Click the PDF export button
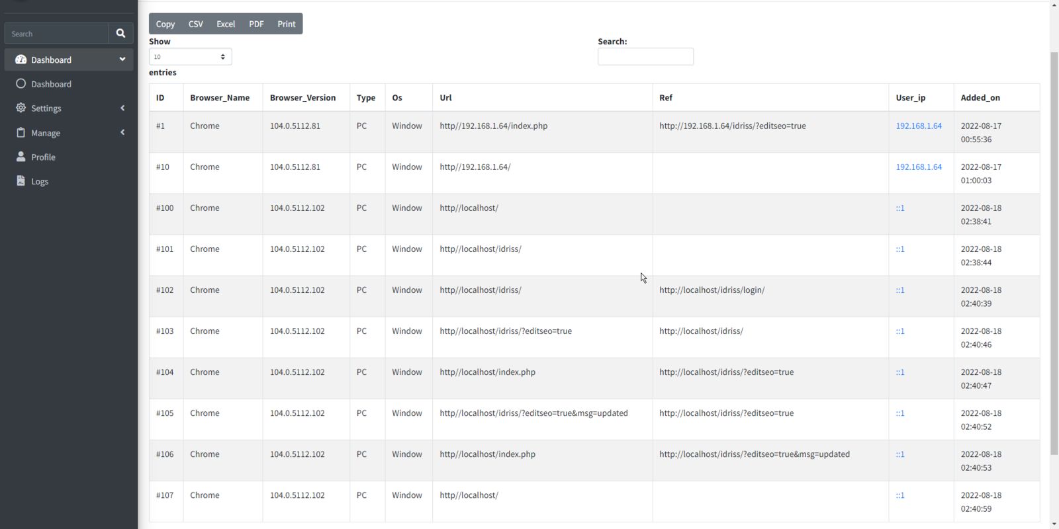This screenshot has width=1059, height=529. tap(256, 24)
